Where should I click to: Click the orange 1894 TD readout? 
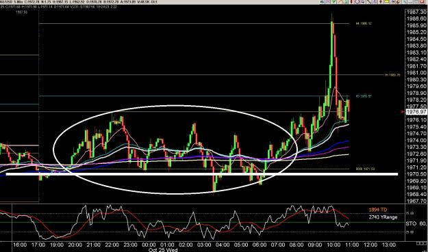click(378, 210)
